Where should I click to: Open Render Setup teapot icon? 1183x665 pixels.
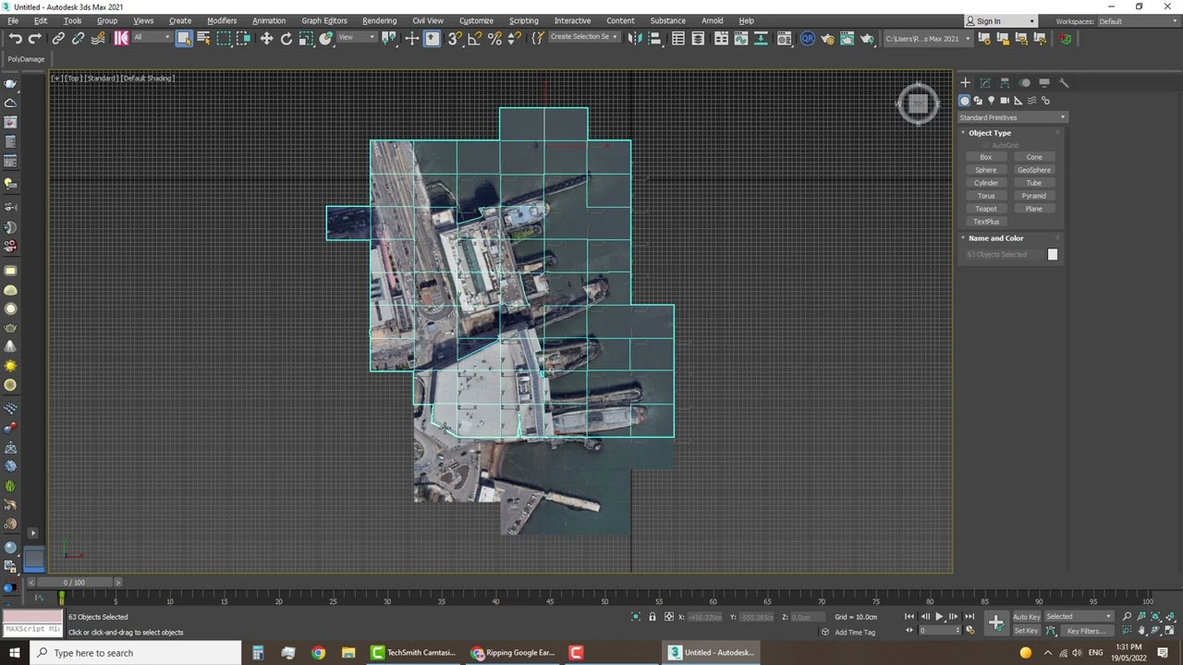click(827, 38)
